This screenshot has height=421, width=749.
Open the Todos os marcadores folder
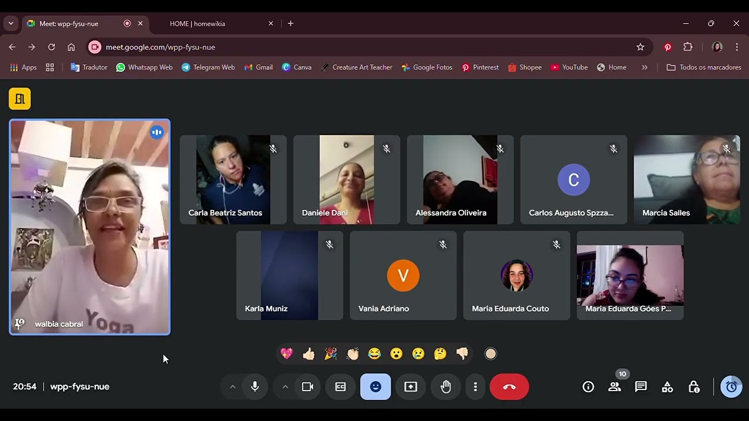point(704,67)
